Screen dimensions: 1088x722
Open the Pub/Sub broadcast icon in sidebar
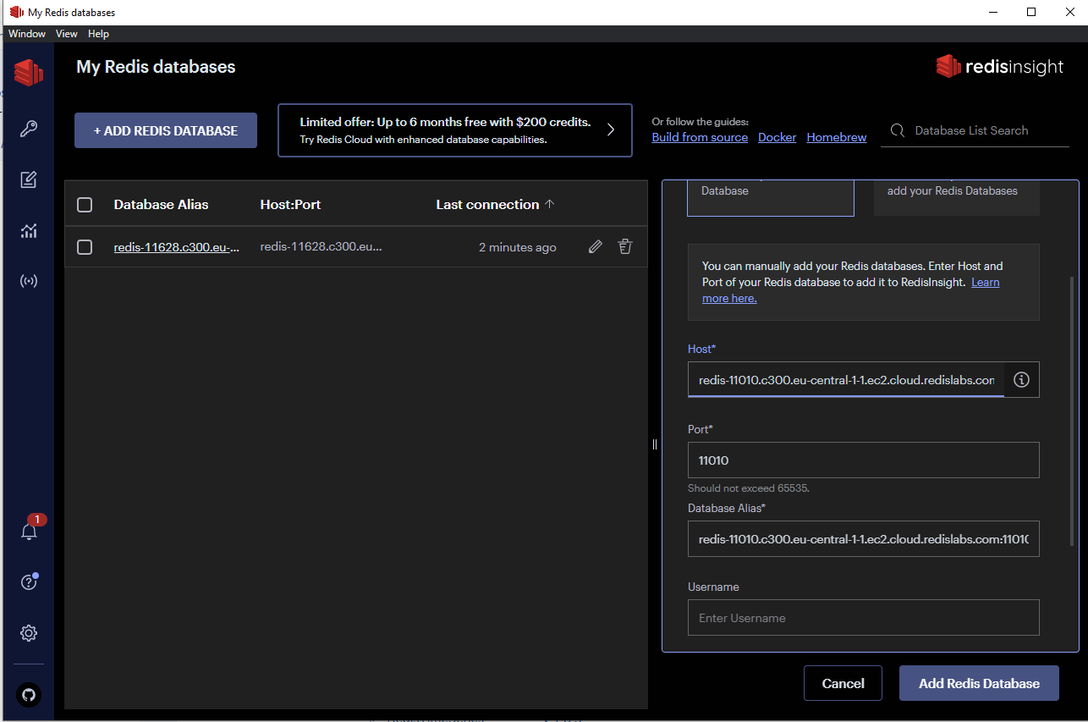tap(29, 281)
